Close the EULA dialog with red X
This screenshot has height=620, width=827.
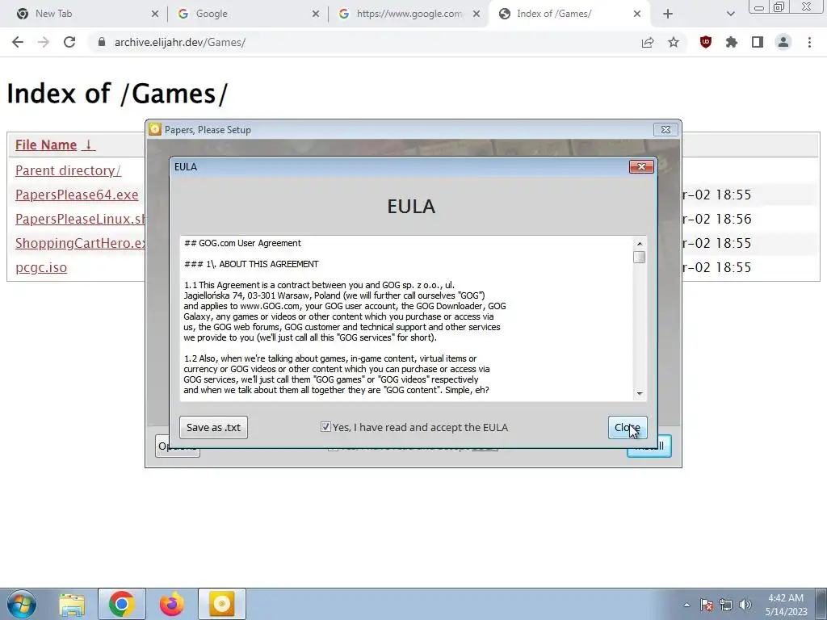641,166
